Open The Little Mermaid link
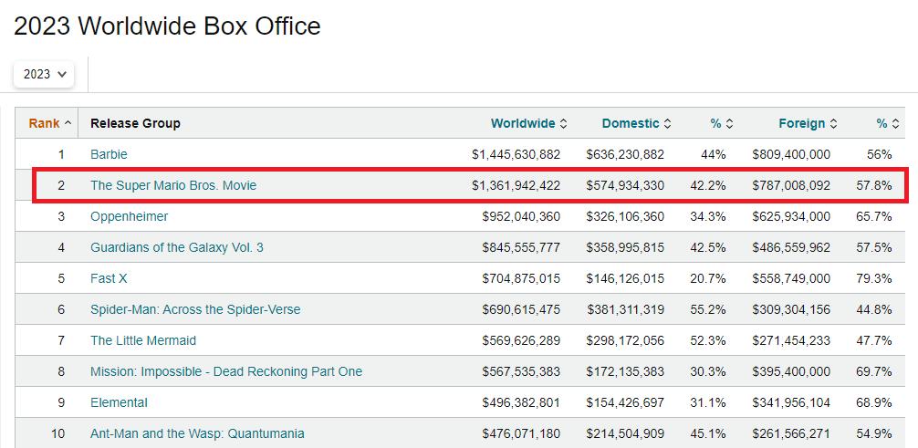The width and height of the screenshot is (918, 448). pos(143,340)
